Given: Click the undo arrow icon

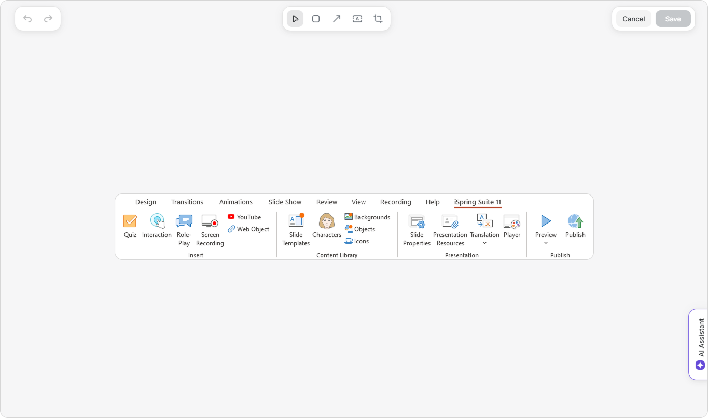Looking at the screenshot, I should point(27,19).
